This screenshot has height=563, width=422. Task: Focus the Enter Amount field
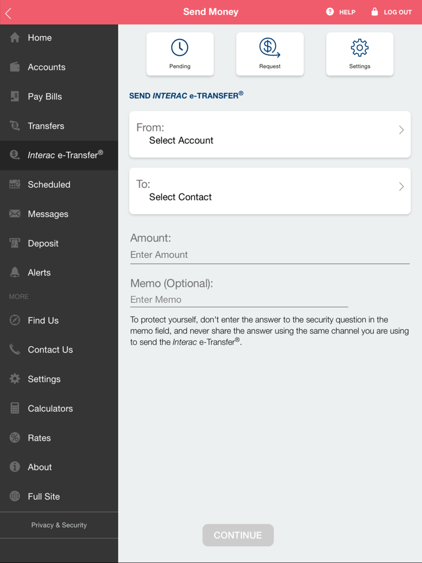point(269,255)
